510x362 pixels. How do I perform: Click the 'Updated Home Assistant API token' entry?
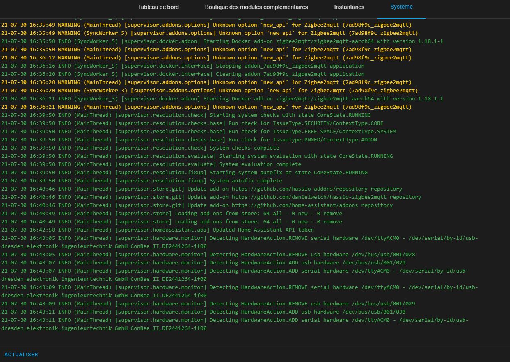pyautogui.click(x=263, y=230)
